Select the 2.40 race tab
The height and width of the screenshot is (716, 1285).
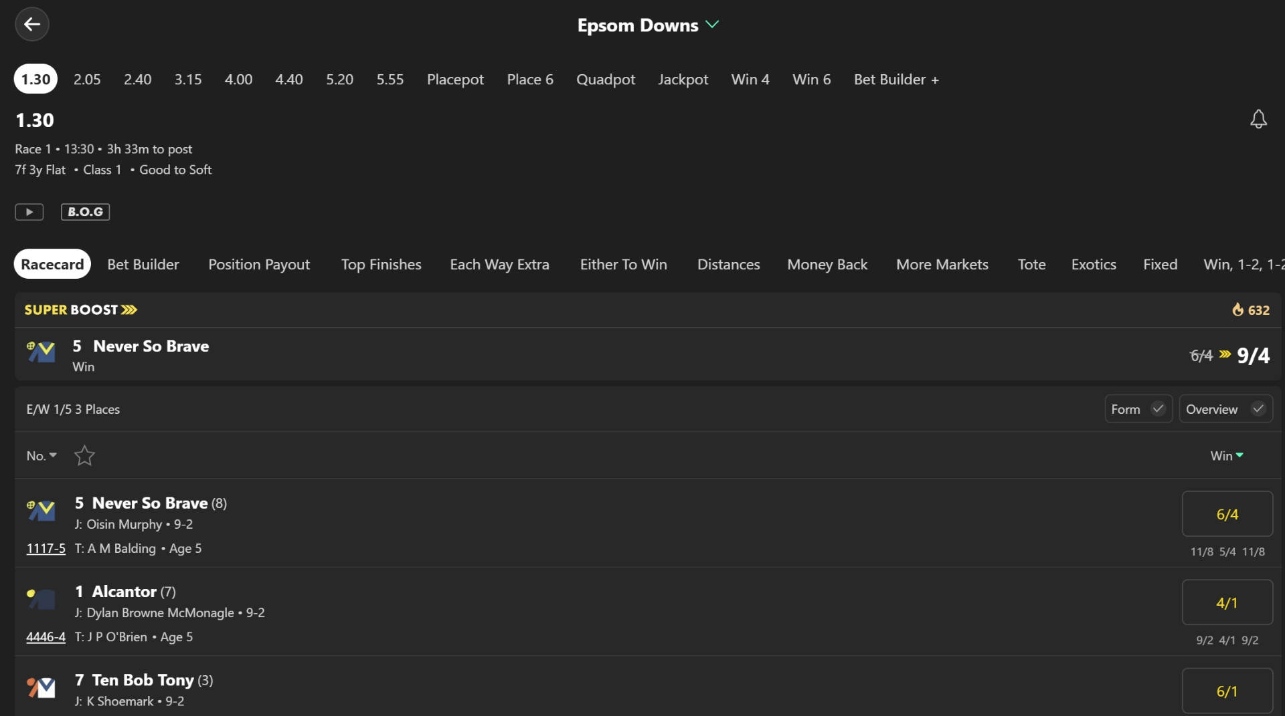137,79
